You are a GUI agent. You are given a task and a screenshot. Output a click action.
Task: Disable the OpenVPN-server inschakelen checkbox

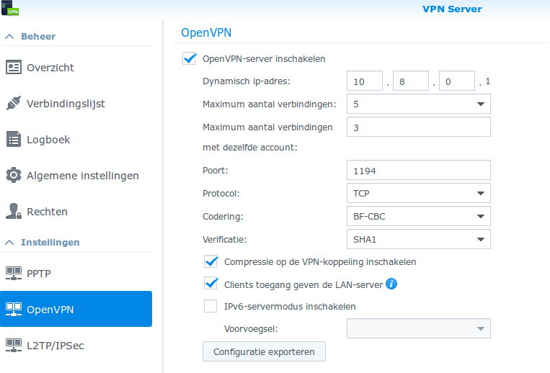click(x=189, y=58)
